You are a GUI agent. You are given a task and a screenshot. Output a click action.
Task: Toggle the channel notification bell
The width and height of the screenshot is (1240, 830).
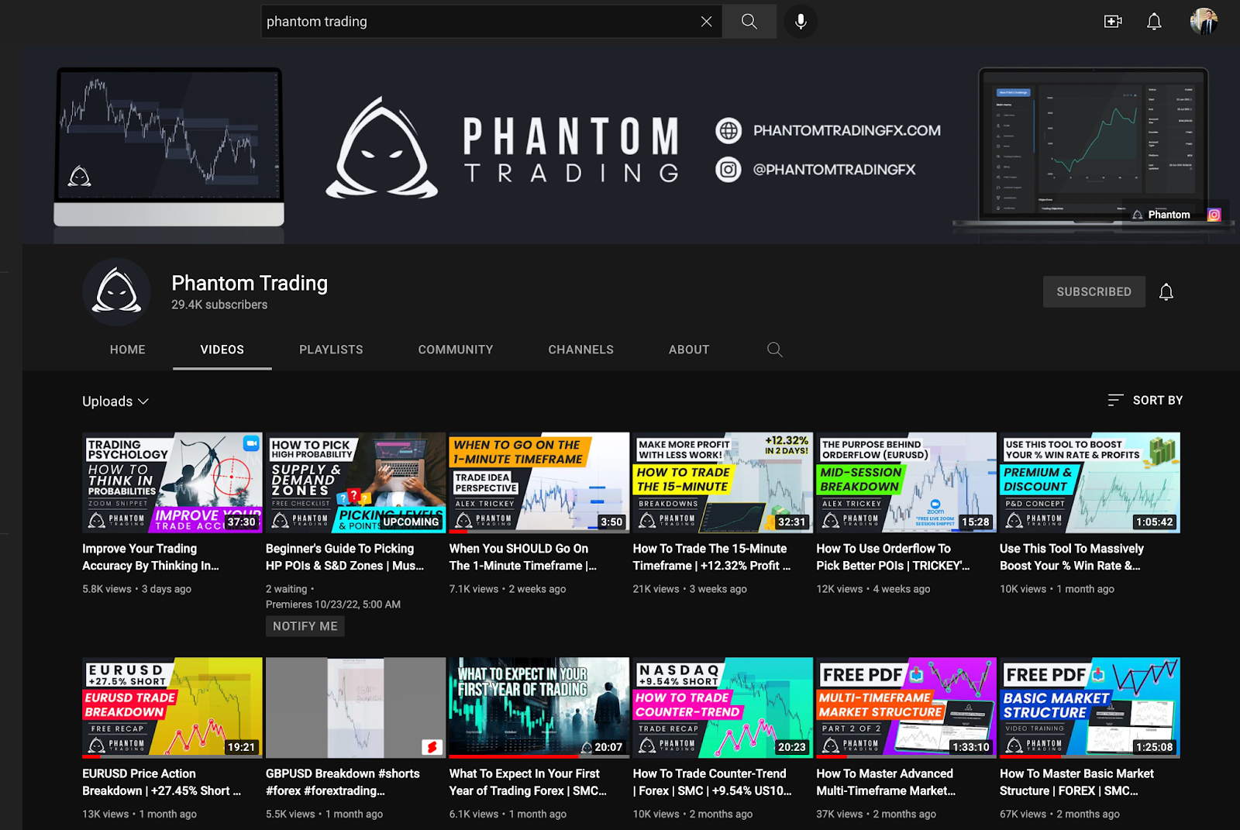coord(1166,292)
